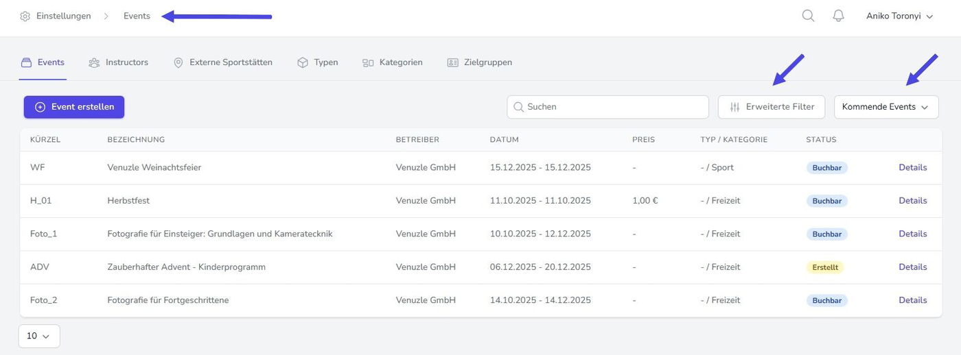
Task: Sort by the Datum column header
Action: tap(504, 140)
